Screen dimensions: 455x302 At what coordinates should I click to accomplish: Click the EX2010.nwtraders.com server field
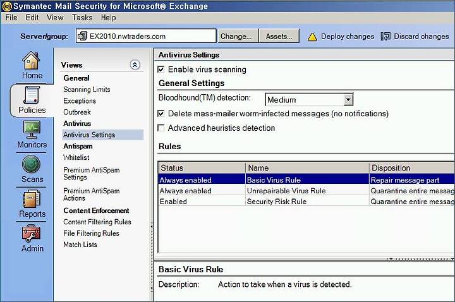pos(146,36)
